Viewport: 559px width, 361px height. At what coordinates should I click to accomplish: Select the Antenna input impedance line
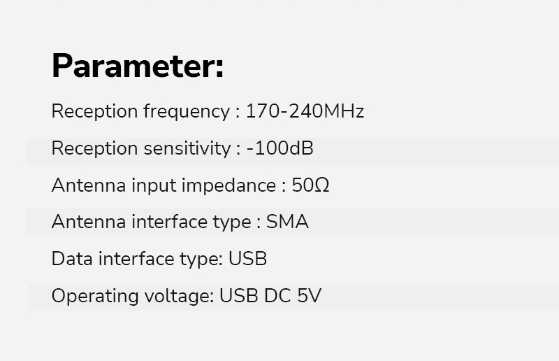click(190, 185)
